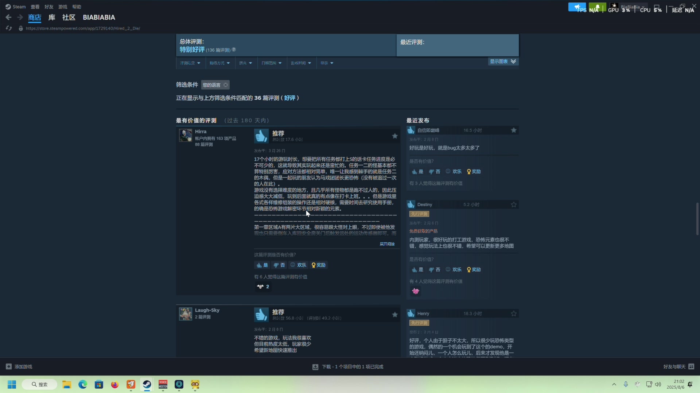700x393 pixels.
Task: Open the Steam app in the Windows taskbar
Action: pyautogui.click(x=147, y=384)
